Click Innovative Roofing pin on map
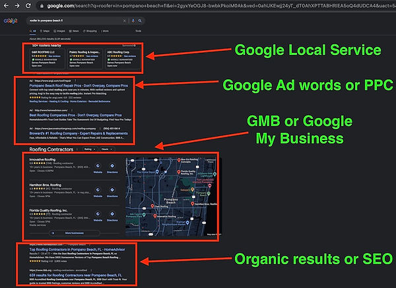Viewport: 396px width, 288px height. pos(155,216)
